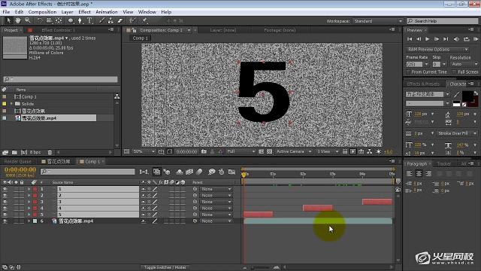This screenshot has width=481, height=271.
Task: Take a snapshot with camera icon
Action: [204, 151]
